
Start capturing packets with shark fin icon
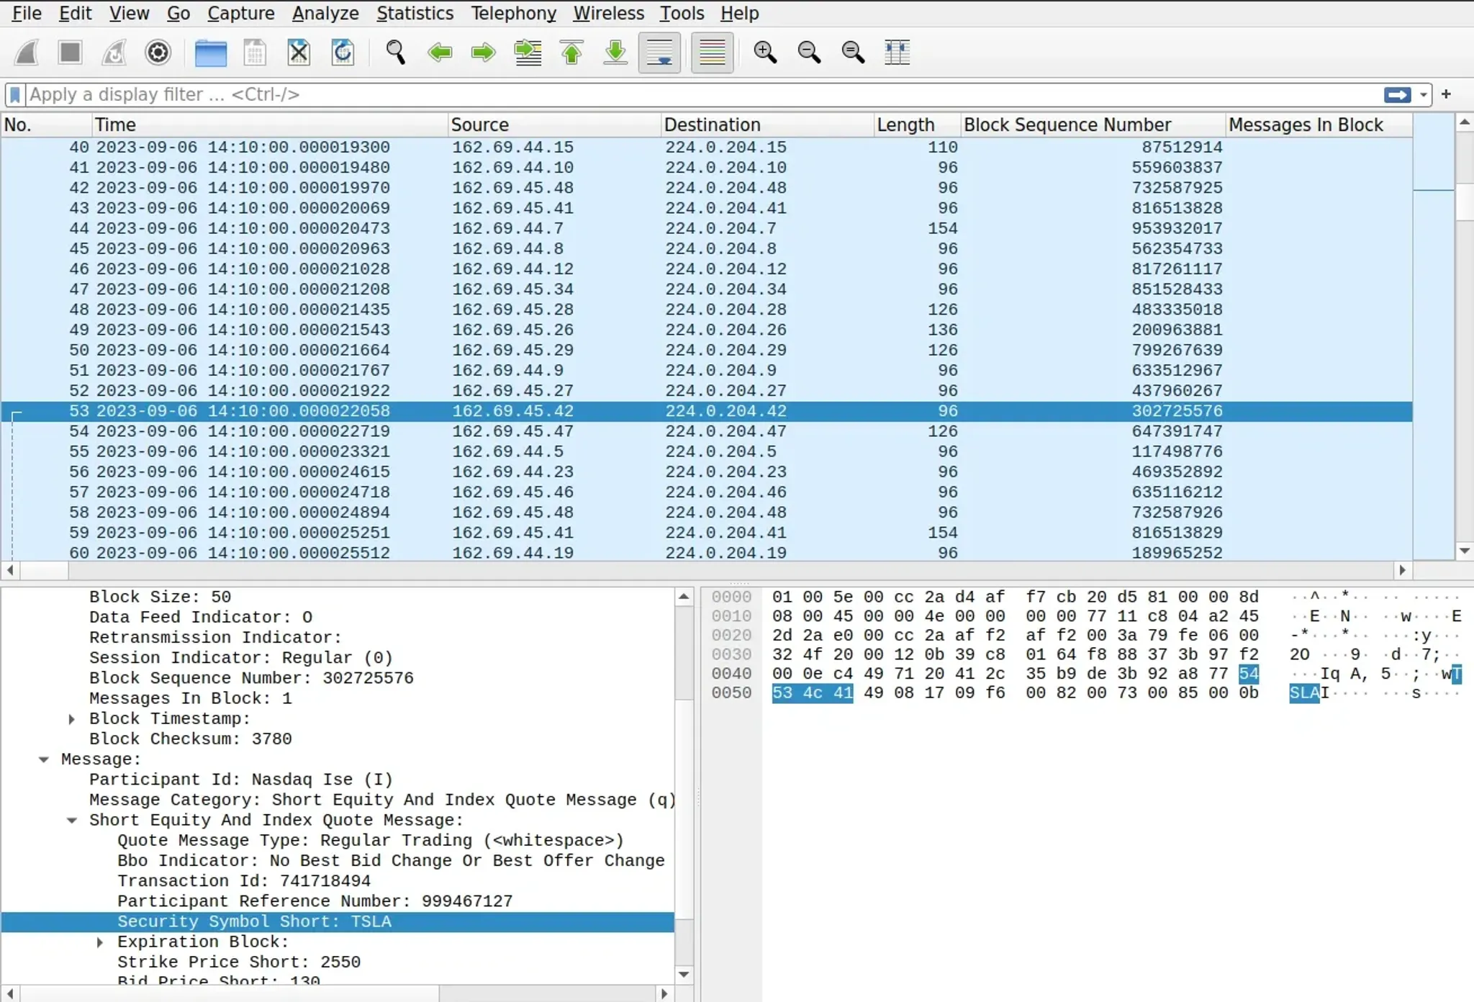[x=27, y=53]
